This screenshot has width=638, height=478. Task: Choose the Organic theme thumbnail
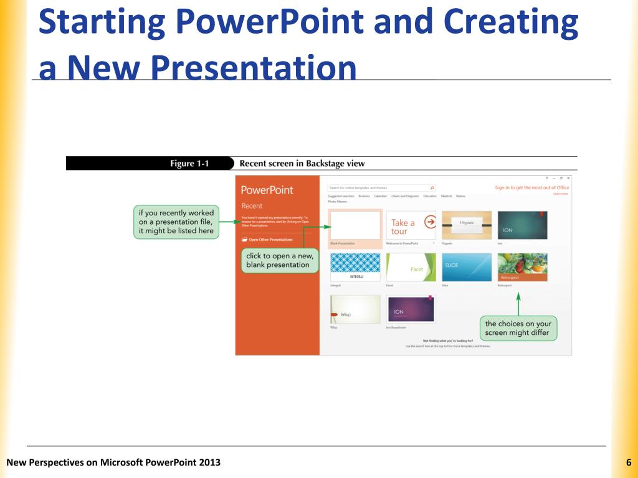click(x=467, y=225)
